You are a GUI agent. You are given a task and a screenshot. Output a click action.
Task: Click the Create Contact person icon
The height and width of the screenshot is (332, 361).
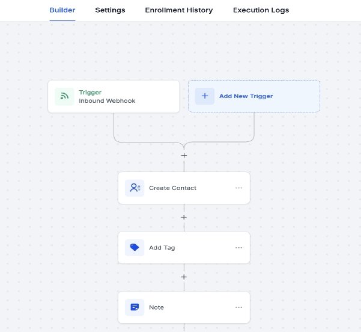pos(135,188)
